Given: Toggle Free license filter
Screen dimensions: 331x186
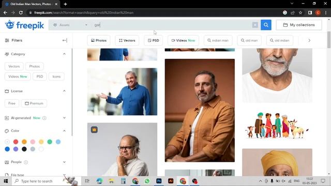Looking at the screenshot, I should tap(12, 103).
